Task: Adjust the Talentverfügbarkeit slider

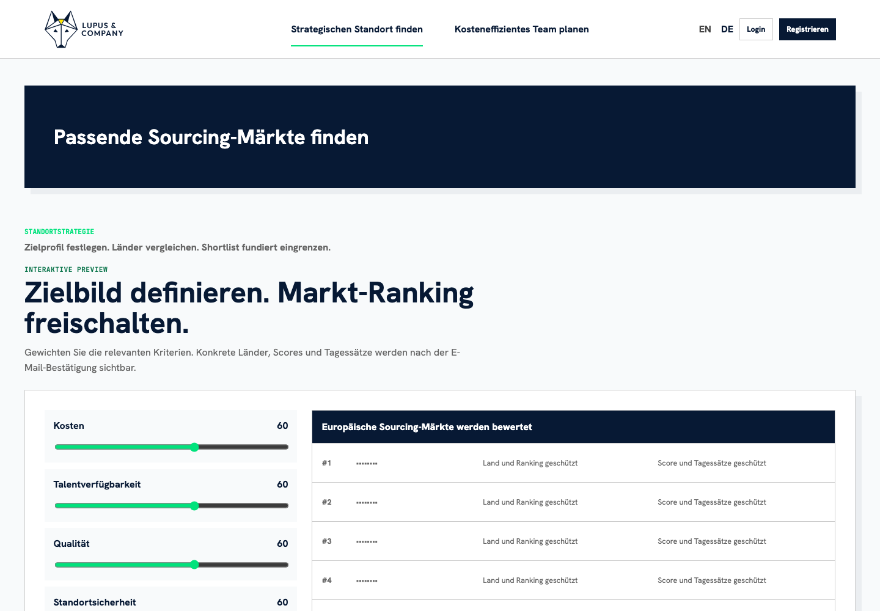Action: pyautogui.click(x=172, y=506)
